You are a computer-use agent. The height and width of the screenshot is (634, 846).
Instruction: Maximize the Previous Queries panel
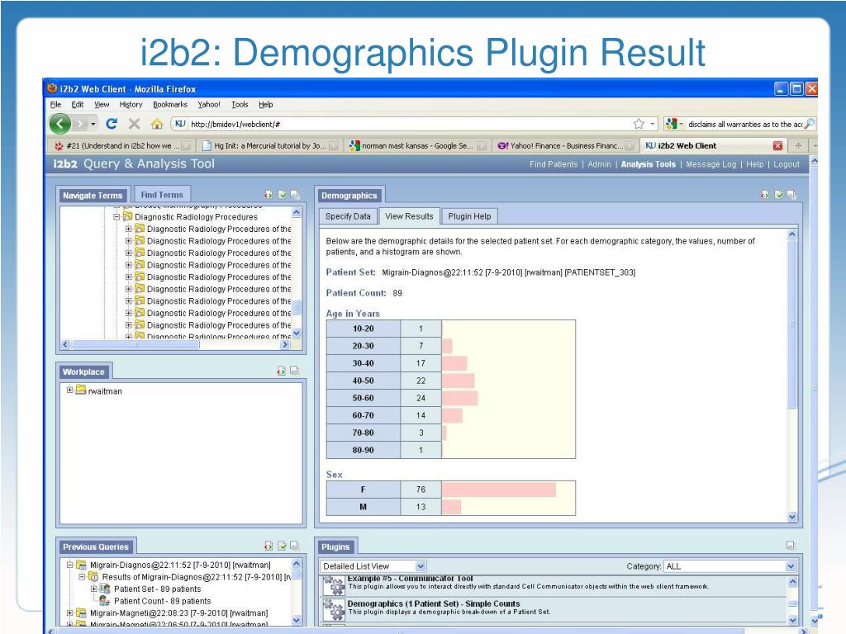click(x=295, y=546)
